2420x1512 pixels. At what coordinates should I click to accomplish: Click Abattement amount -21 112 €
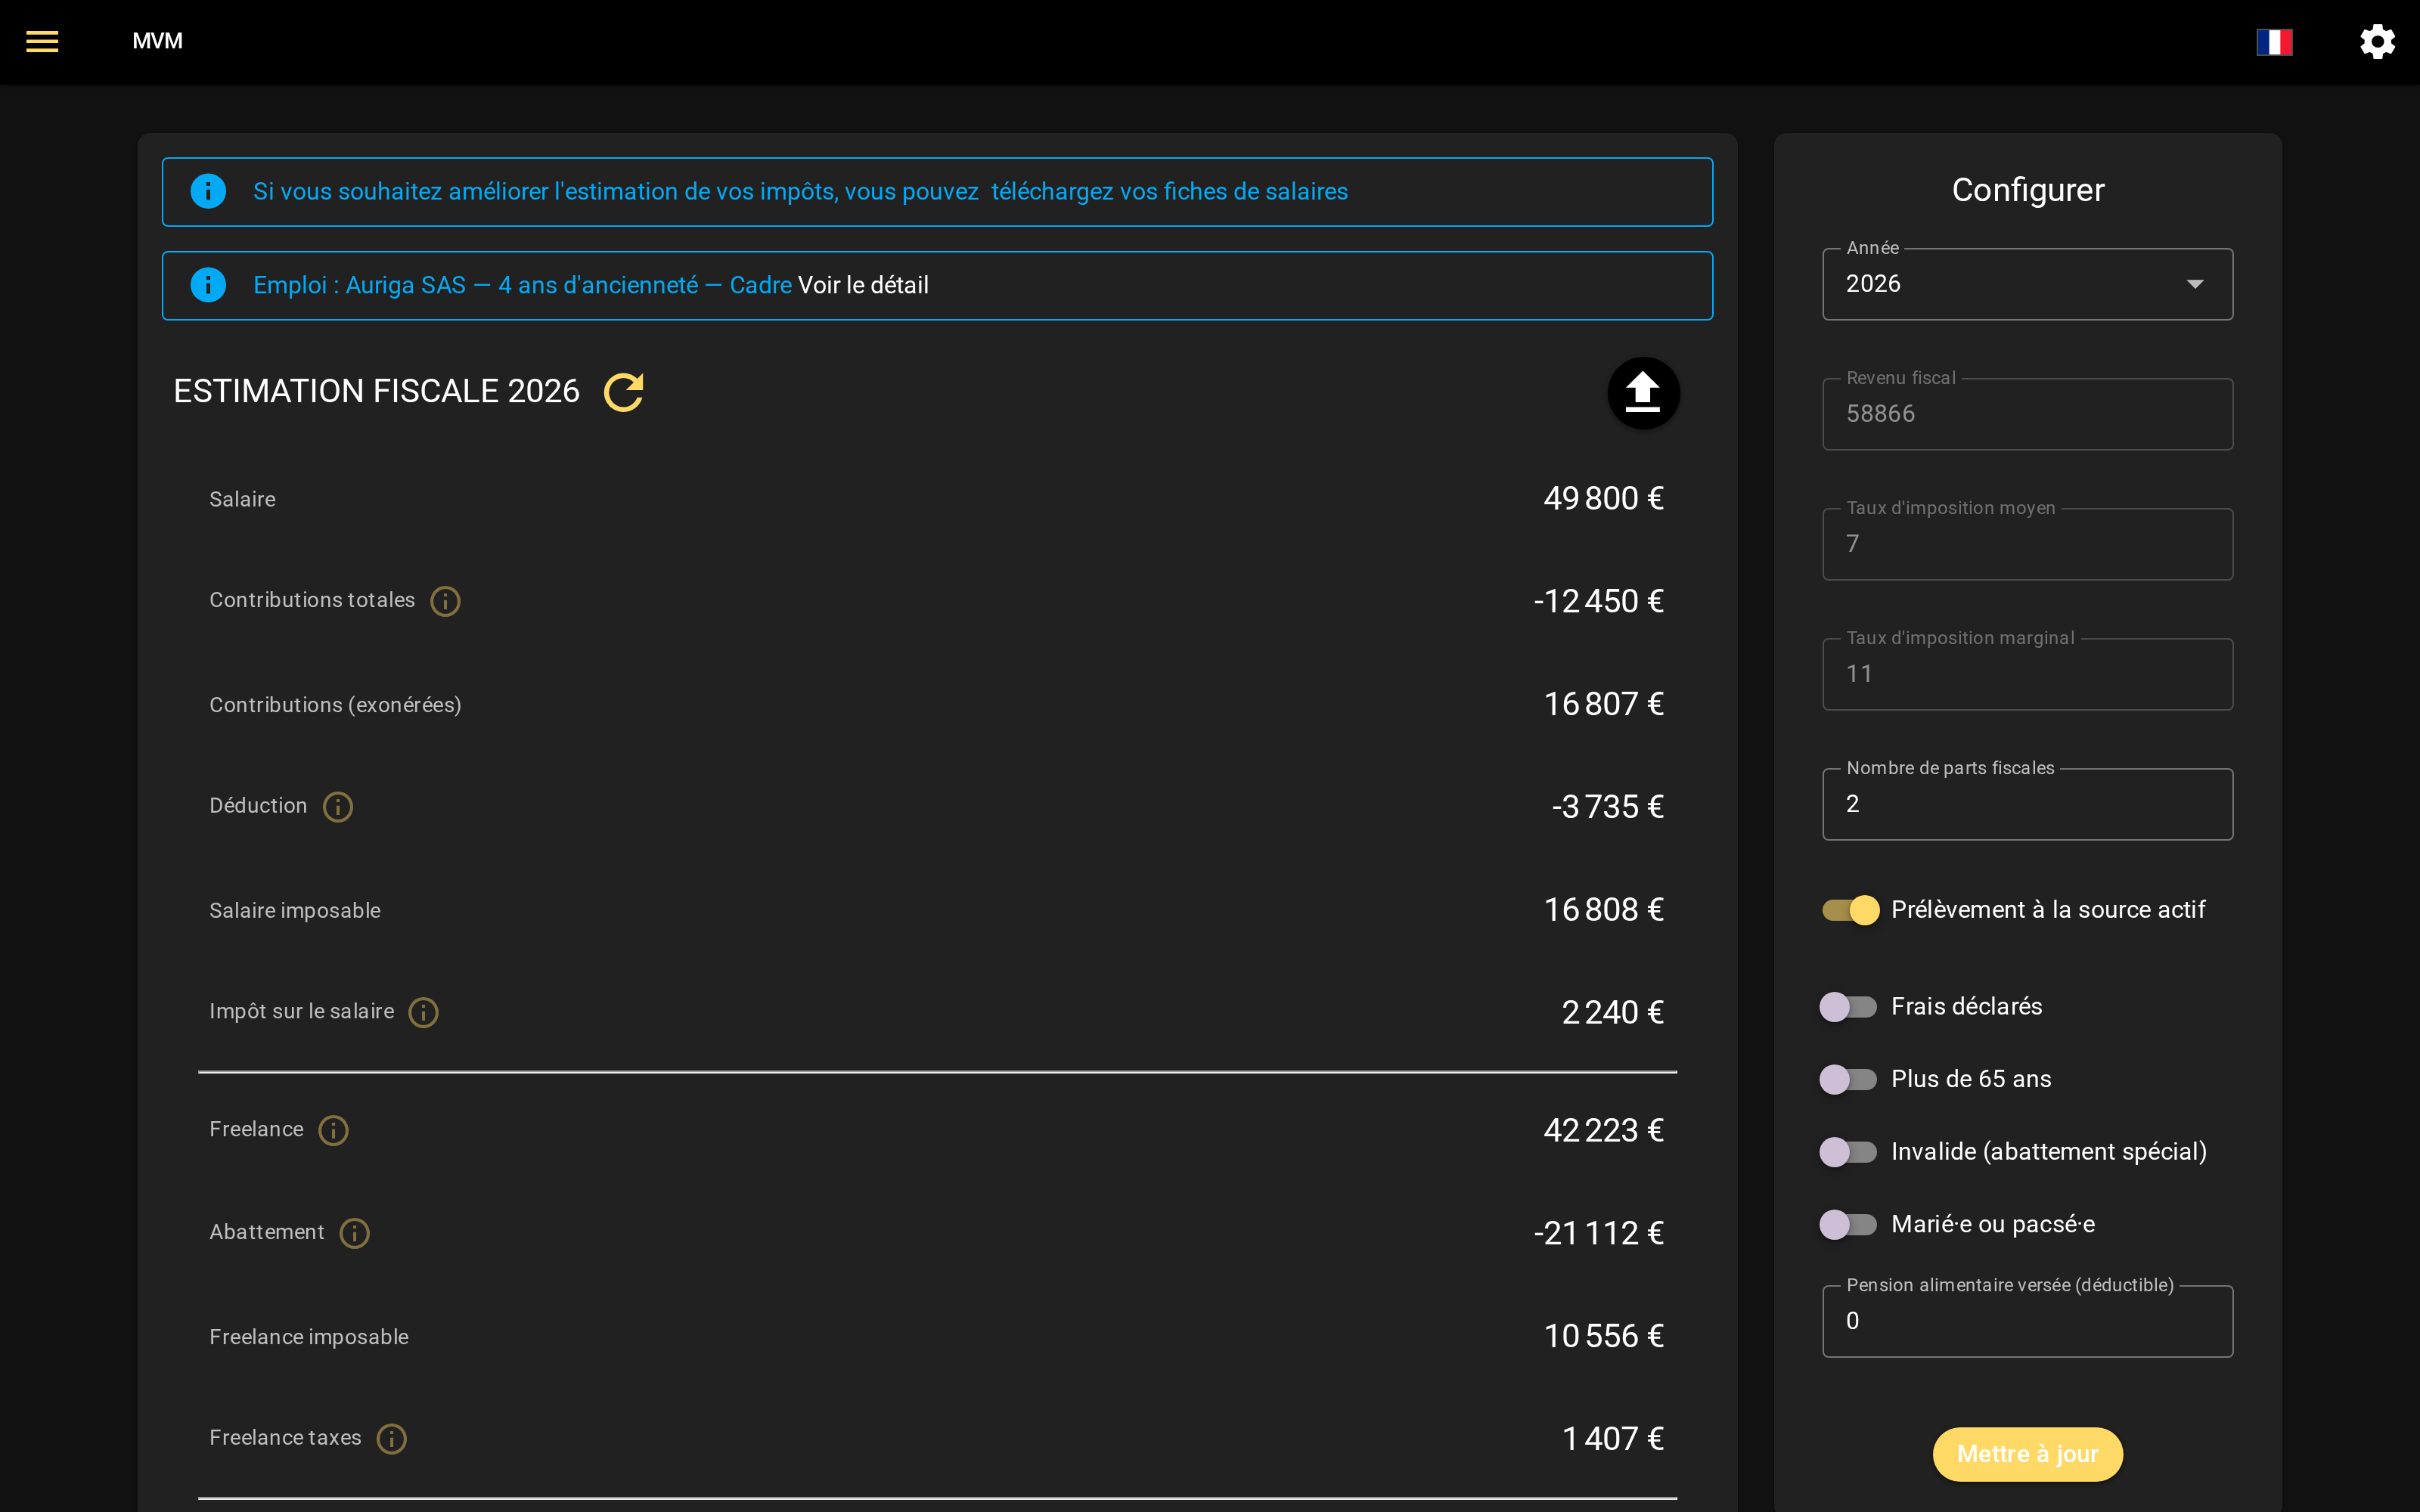1598,1234
